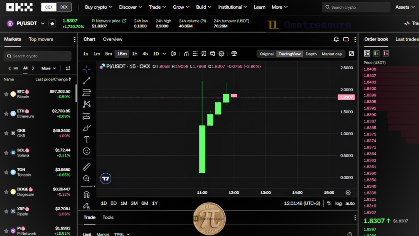Screen dimensions: 419x236
Task: Toggle log scale on chart
Action: [x=338, y=203]
